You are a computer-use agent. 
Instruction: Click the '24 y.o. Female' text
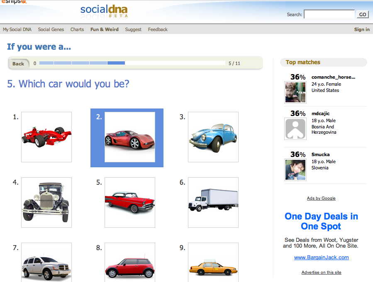point(326,84)
